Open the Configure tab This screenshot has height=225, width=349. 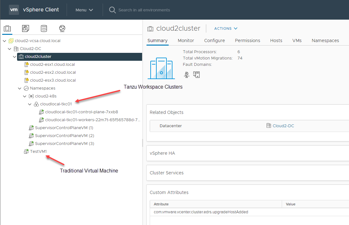click(x=214, y=41)
